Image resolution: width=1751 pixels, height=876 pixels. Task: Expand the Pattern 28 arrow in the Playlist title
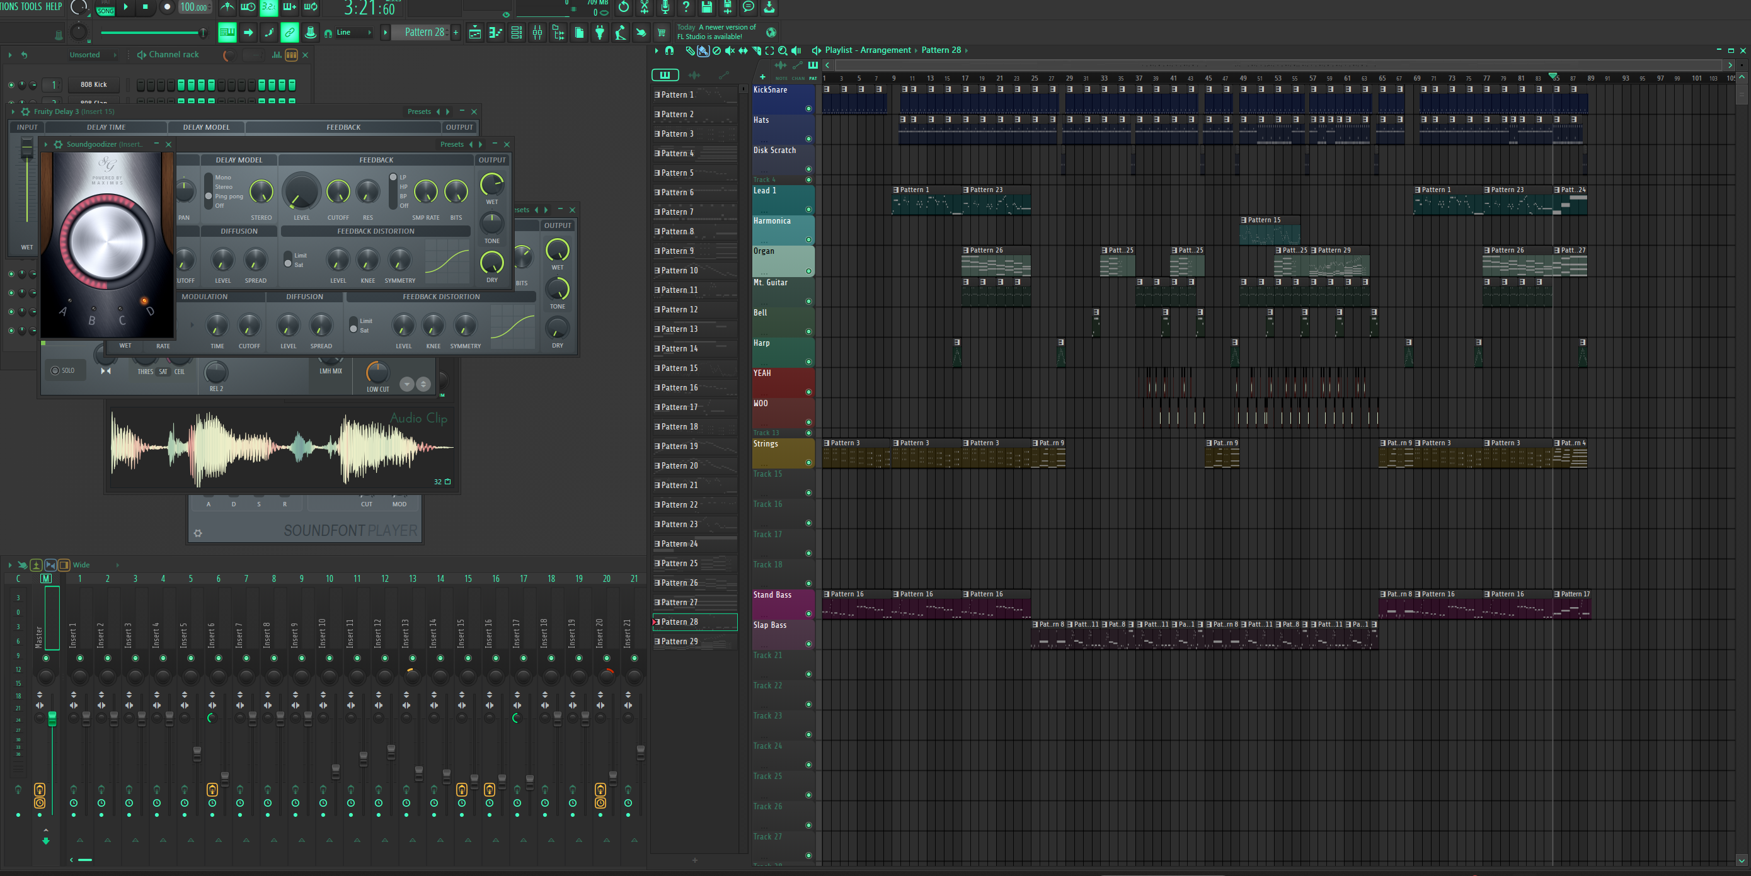tap(966, 50)
